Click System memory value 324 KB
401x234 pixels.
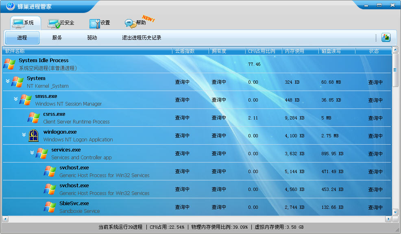point(292,82)
